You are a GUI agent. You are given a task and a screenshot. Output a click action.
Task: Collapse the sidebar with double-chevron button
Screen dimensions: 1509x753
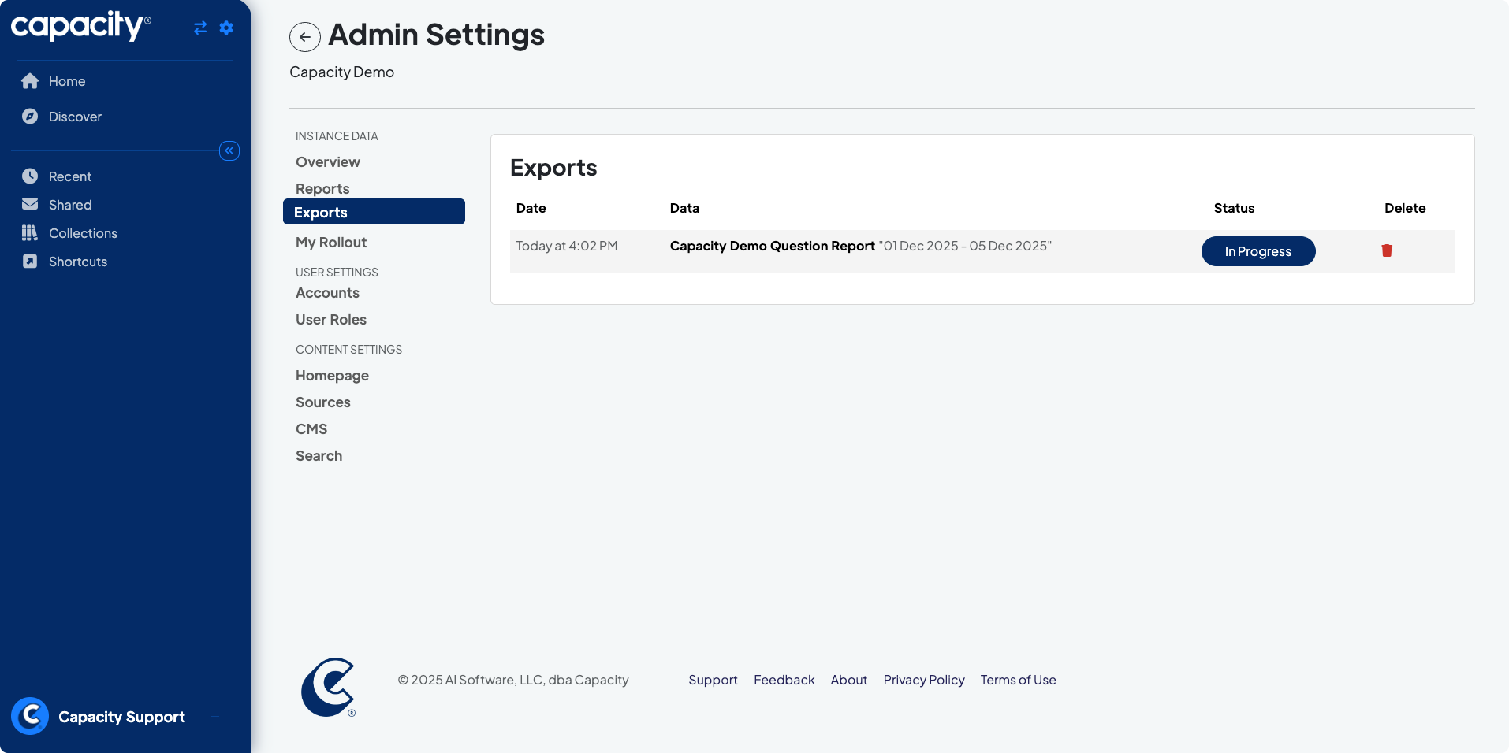(x=229, y=150)
